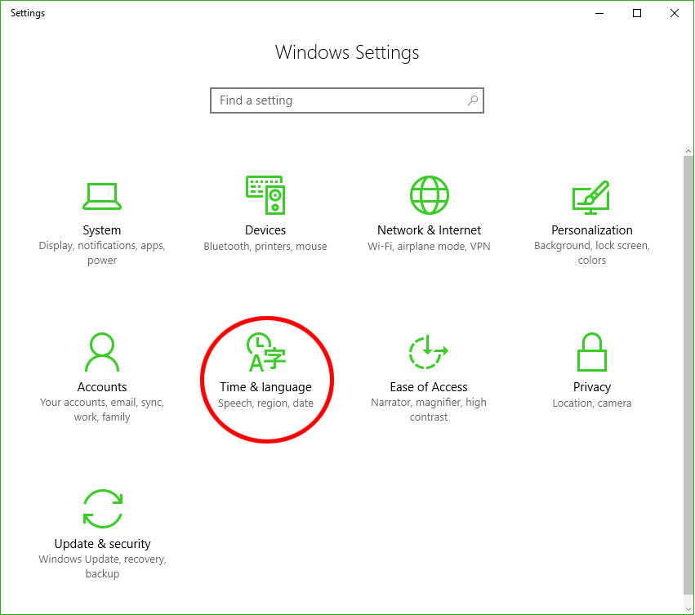
Task: Open the Devices keyboard and speaker icon
Action: 265,195
